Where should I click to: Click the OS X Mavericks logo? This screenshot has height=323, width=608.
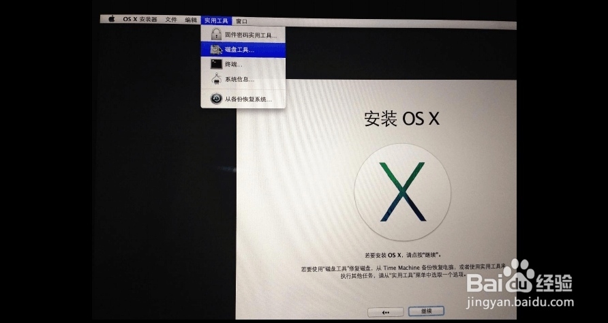402,192
